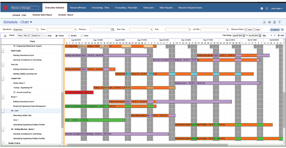Open the Emp. Type dropdown
This screenshot has width=286, height=148.
point(141,30)
